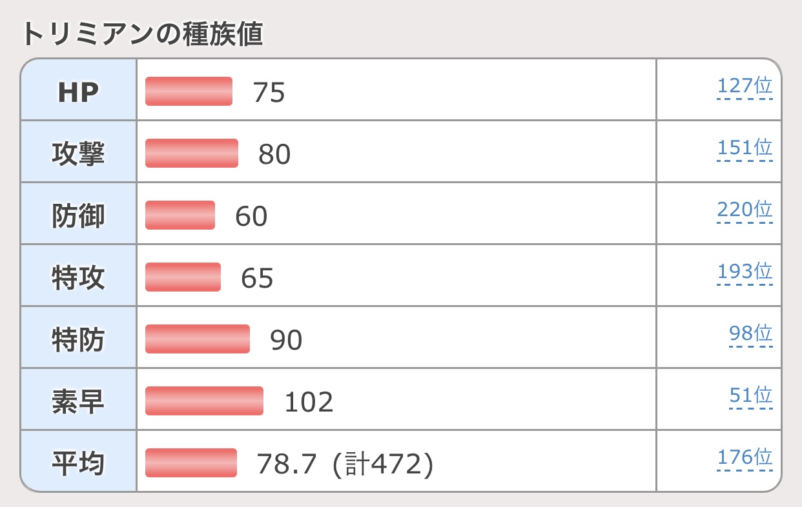802x507 pixels.
Task: Open the 151位 attack rank link
Action: (745, 148)
